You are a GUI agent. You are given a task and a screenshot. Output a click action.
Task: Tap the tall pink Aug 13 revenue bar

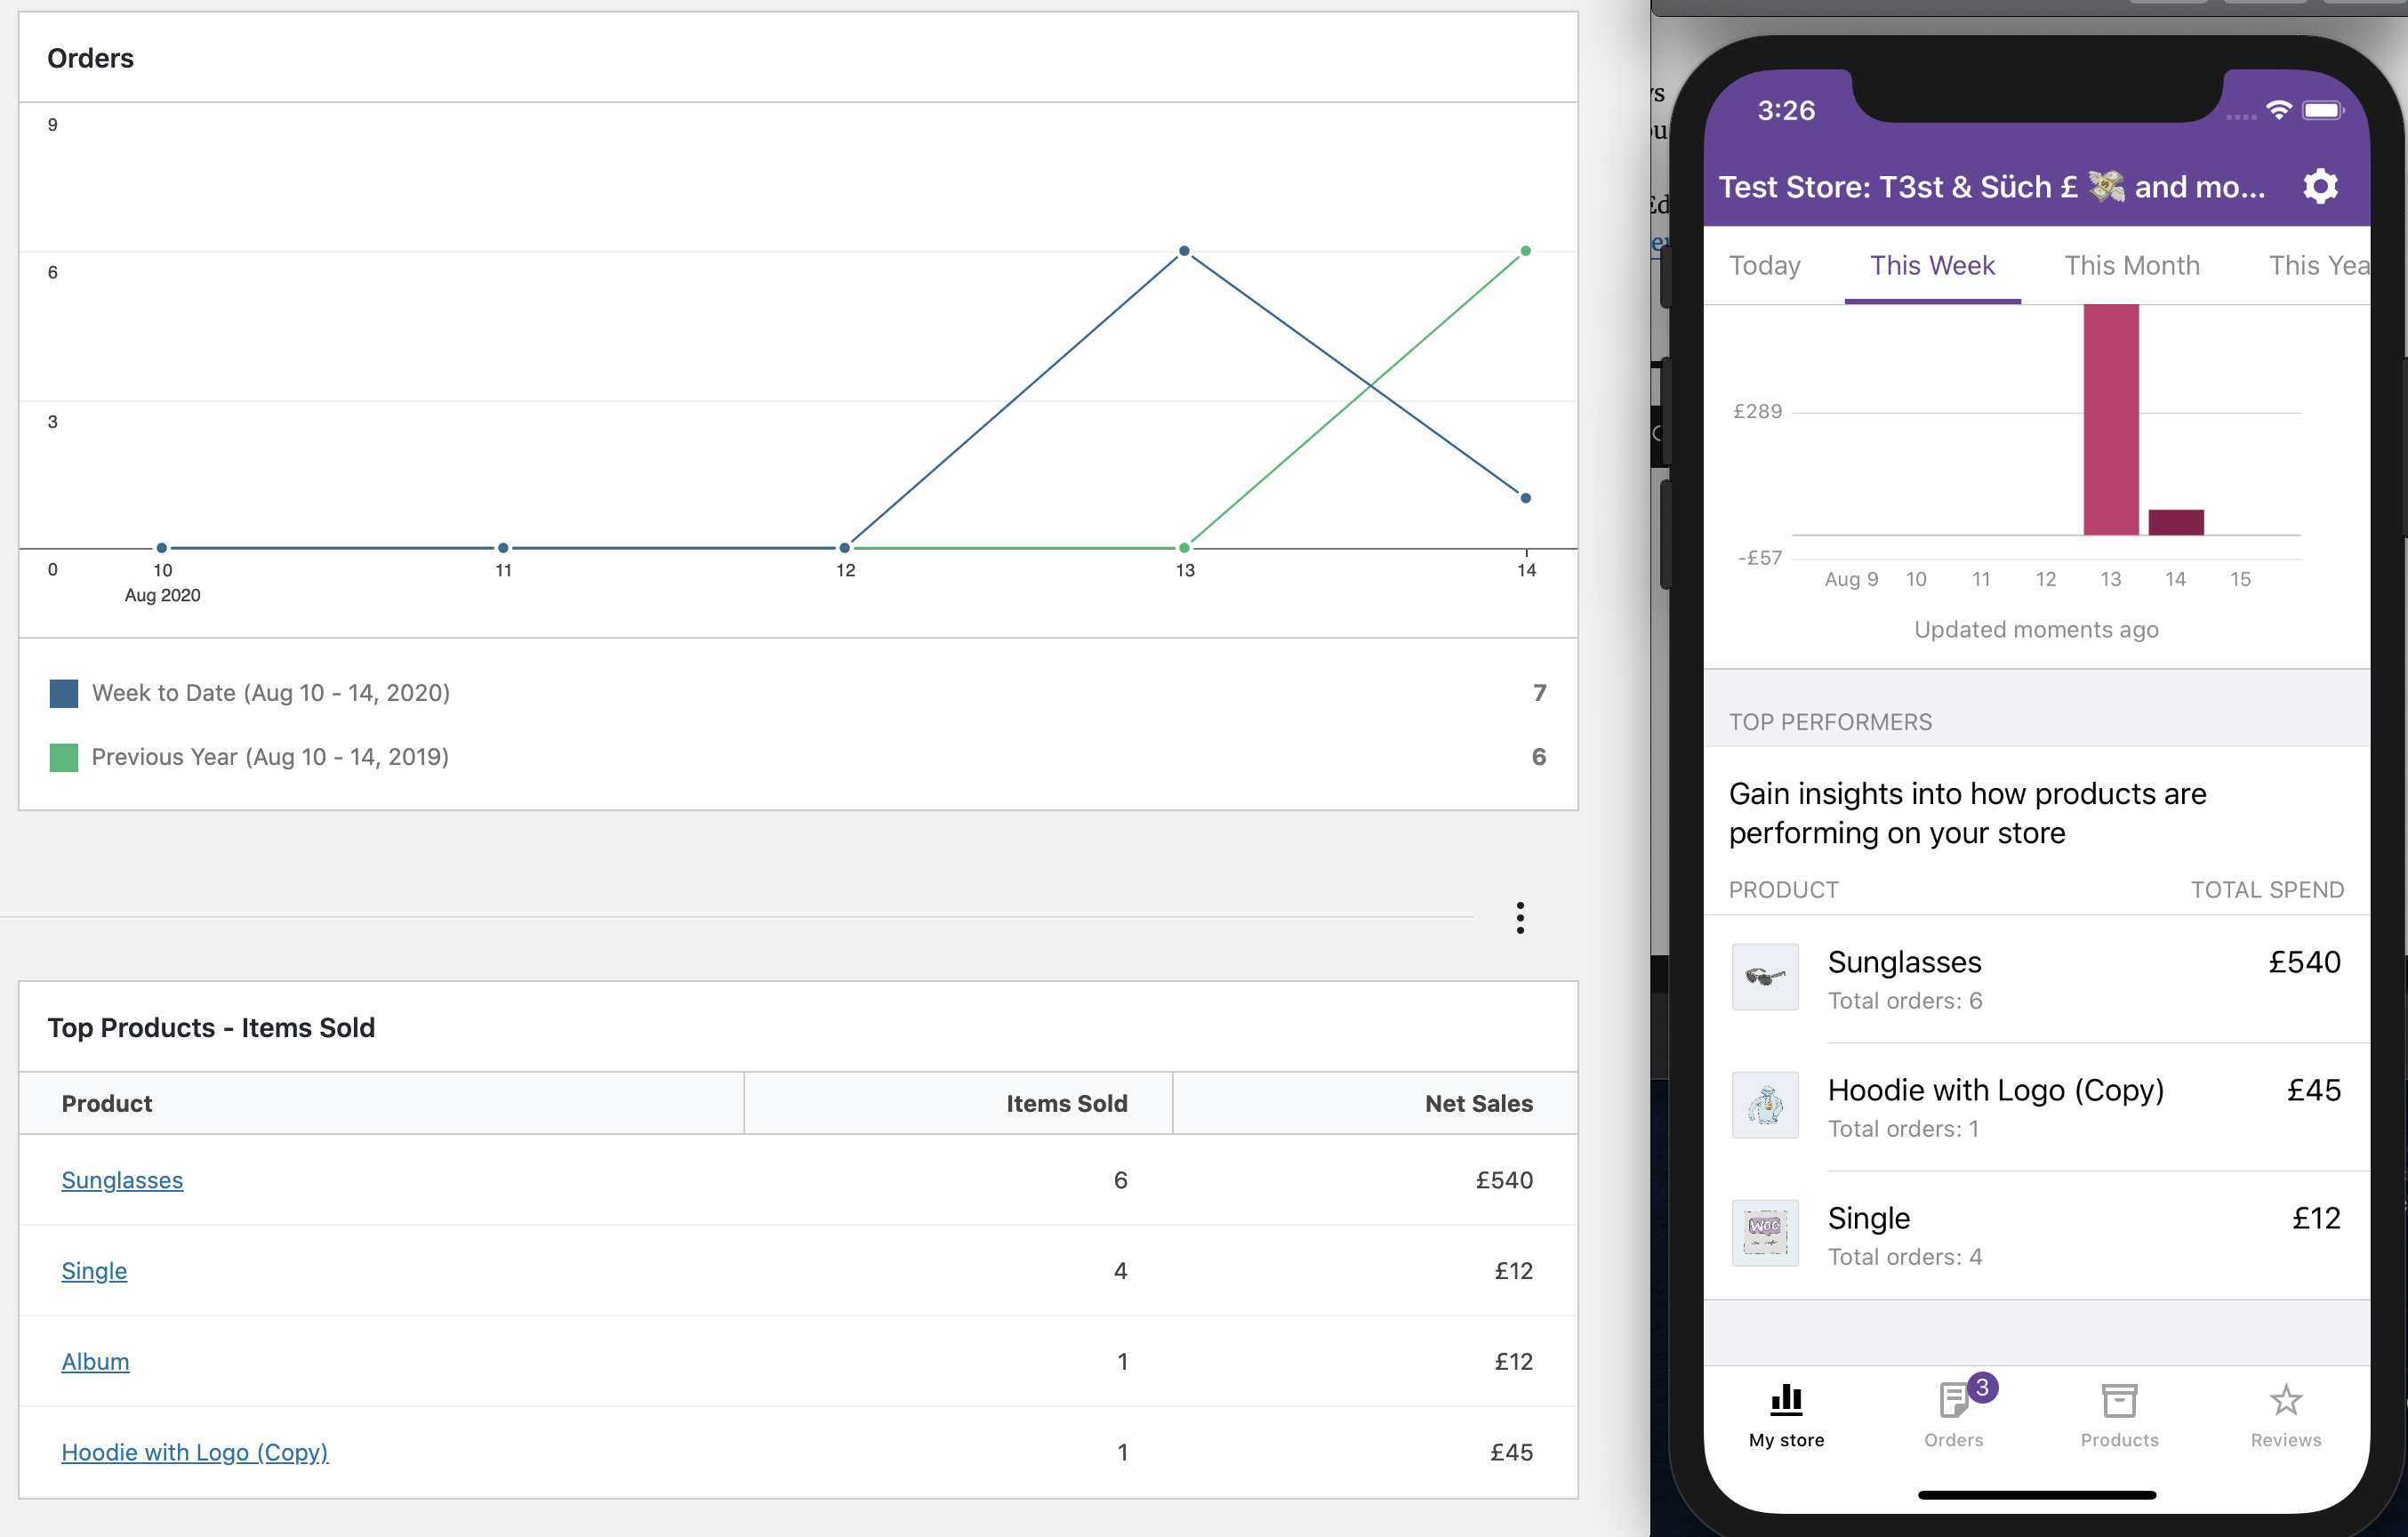coord(2111,420)
